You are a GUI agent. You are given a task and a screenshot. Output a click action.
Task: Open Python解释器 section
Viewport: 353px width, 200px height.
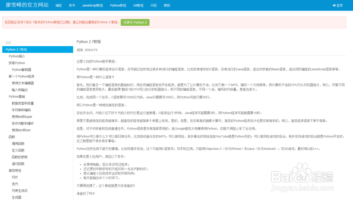[x=22, y=70]
